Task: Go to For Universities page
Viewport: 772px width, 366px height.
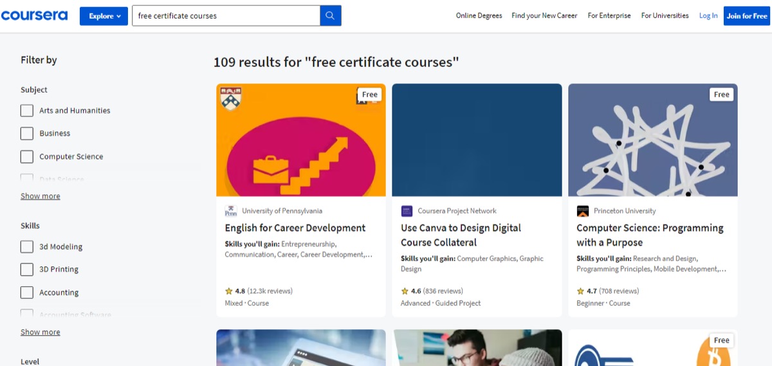Action: (x=665, y=15)
